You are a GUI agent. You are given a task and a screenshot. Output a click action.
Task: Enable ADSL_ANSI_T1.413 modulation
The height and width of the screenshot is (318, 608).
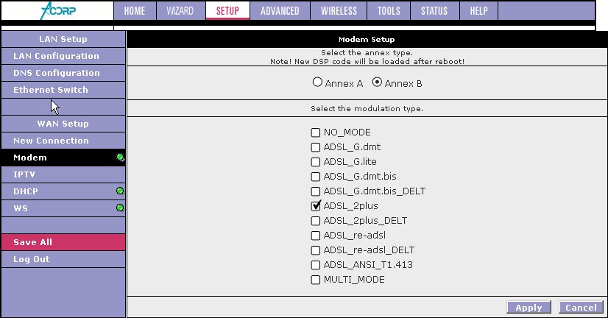[x=316, y=265]
